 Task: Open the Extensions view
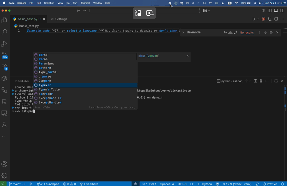(x=4, y=67)
